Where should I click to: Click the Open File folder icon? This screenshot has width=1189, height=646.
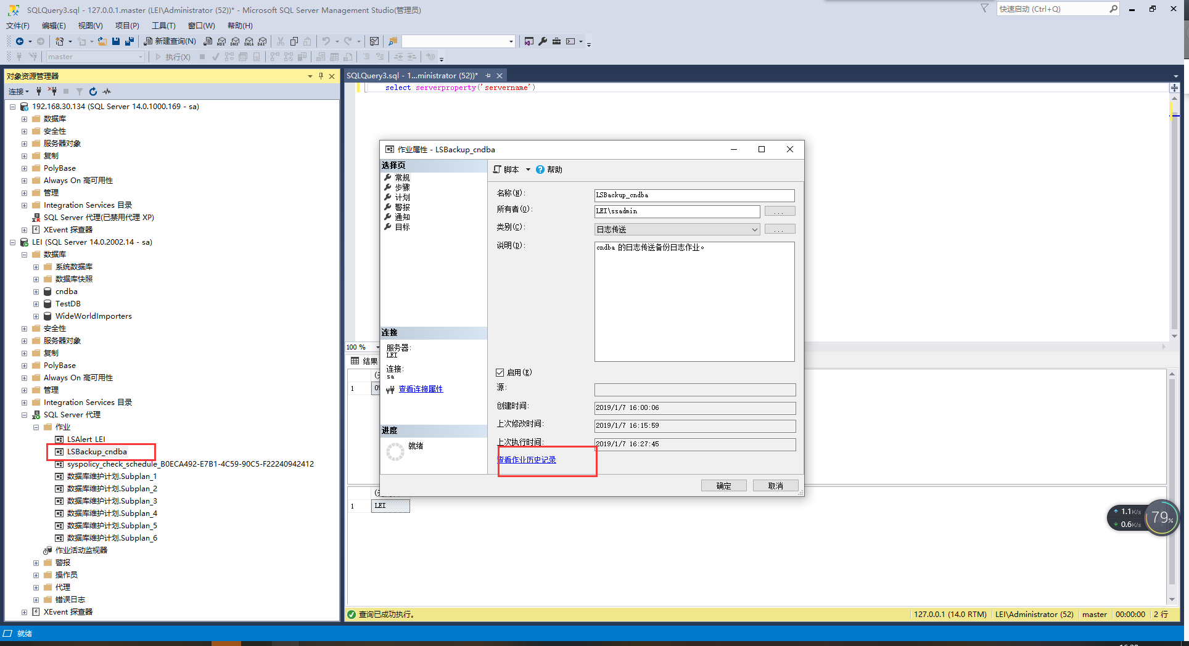coord(102,41)
